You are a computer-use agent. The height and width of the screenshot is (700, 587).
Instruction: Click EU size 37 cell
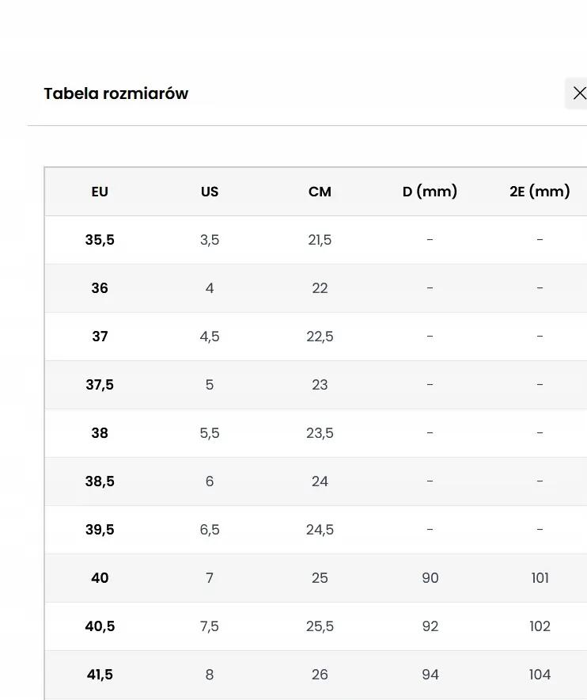(x=100, y=337)
